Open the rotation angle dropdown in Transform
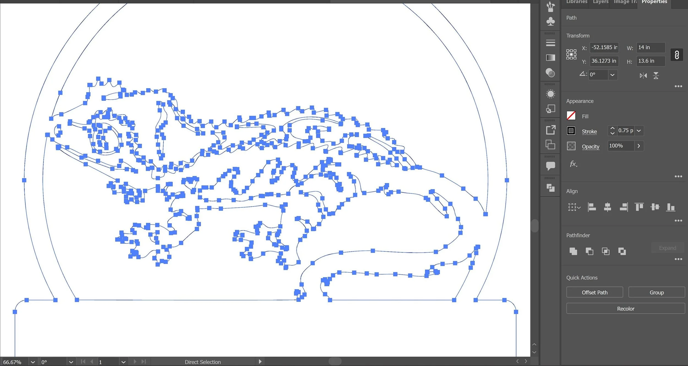 point(612,75)
